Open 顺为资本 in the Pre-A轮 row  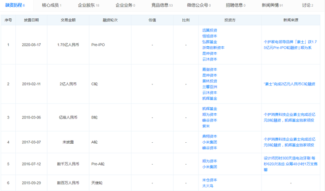210,161
